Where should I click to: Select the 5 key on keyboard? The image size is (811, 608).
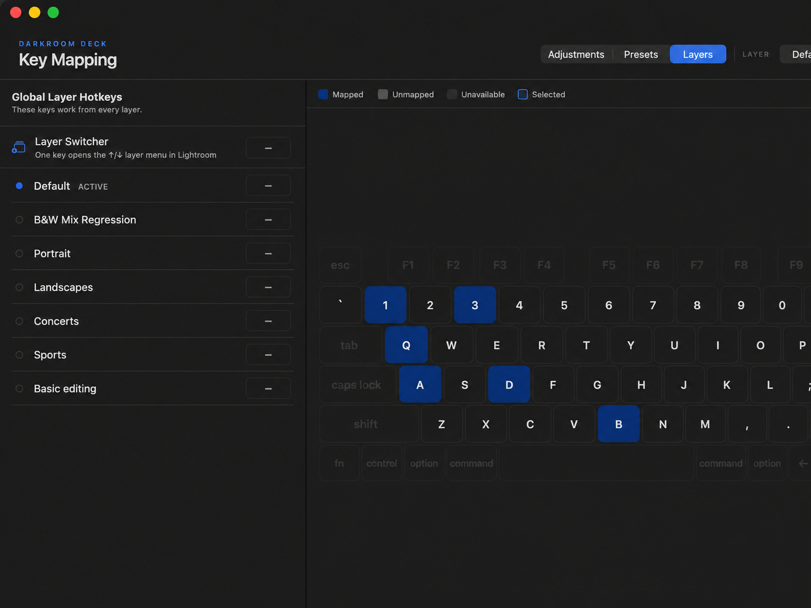pos(564,305)
